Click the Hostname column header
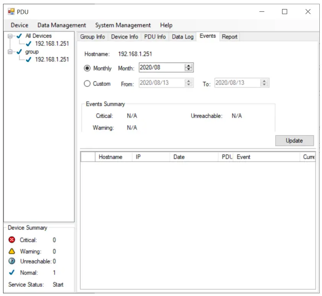The height and width of the screenshot is (296, 322). coord(110,157)
